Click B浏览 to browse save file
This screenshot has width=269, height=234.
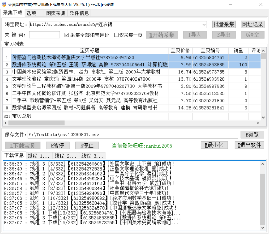(252, 135)
